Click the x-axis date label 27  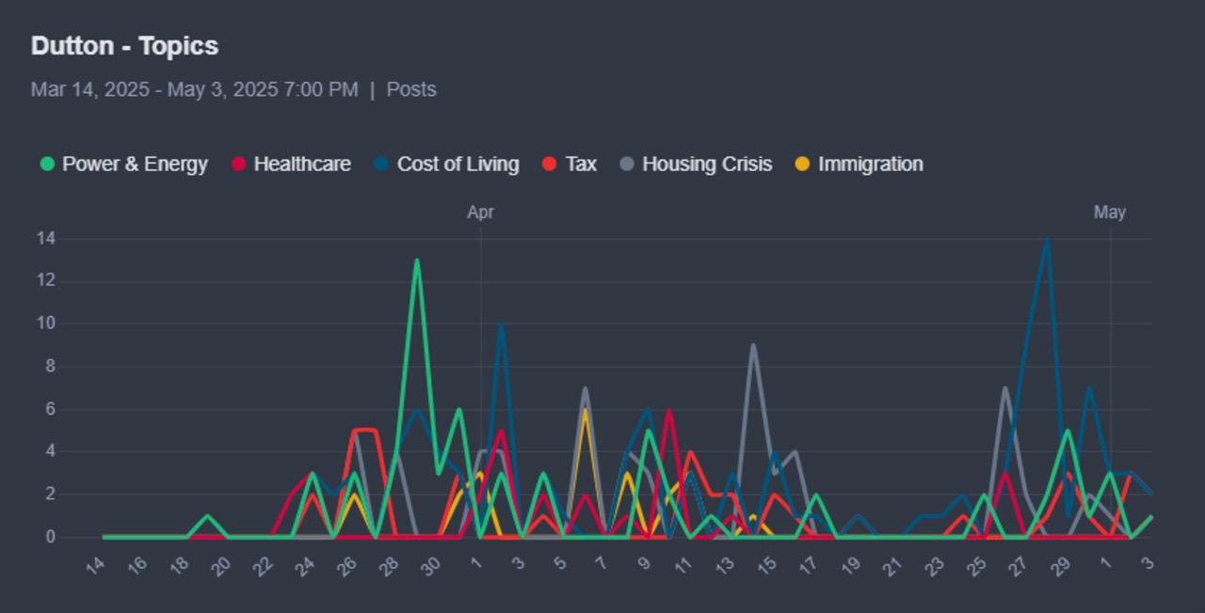click(1019, 565)
